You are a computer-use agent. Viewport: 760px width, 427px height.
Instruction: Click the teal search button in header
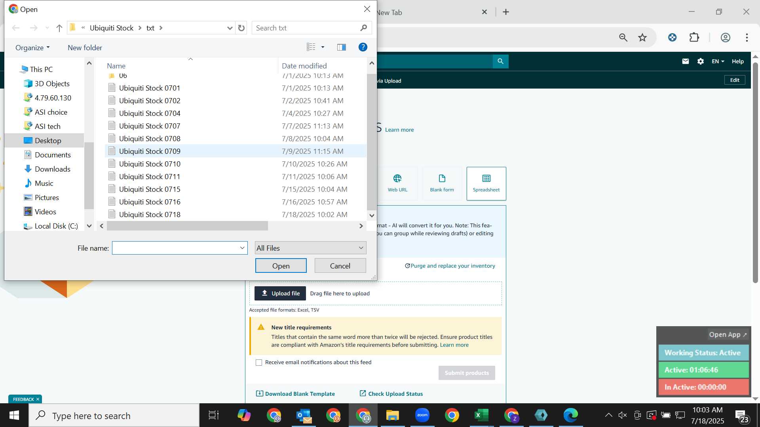[x=500, y=61]
